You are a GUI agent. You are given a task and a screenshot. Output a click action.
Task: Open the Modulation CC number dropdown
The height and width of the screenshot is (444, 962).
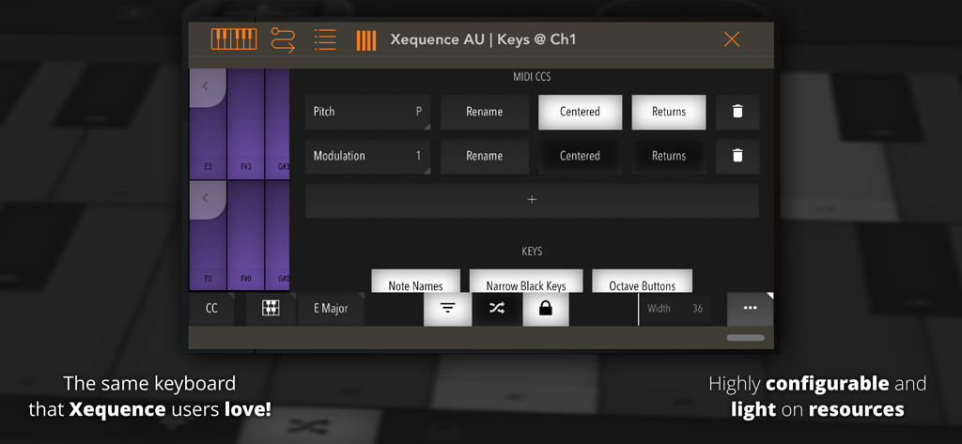367,156
